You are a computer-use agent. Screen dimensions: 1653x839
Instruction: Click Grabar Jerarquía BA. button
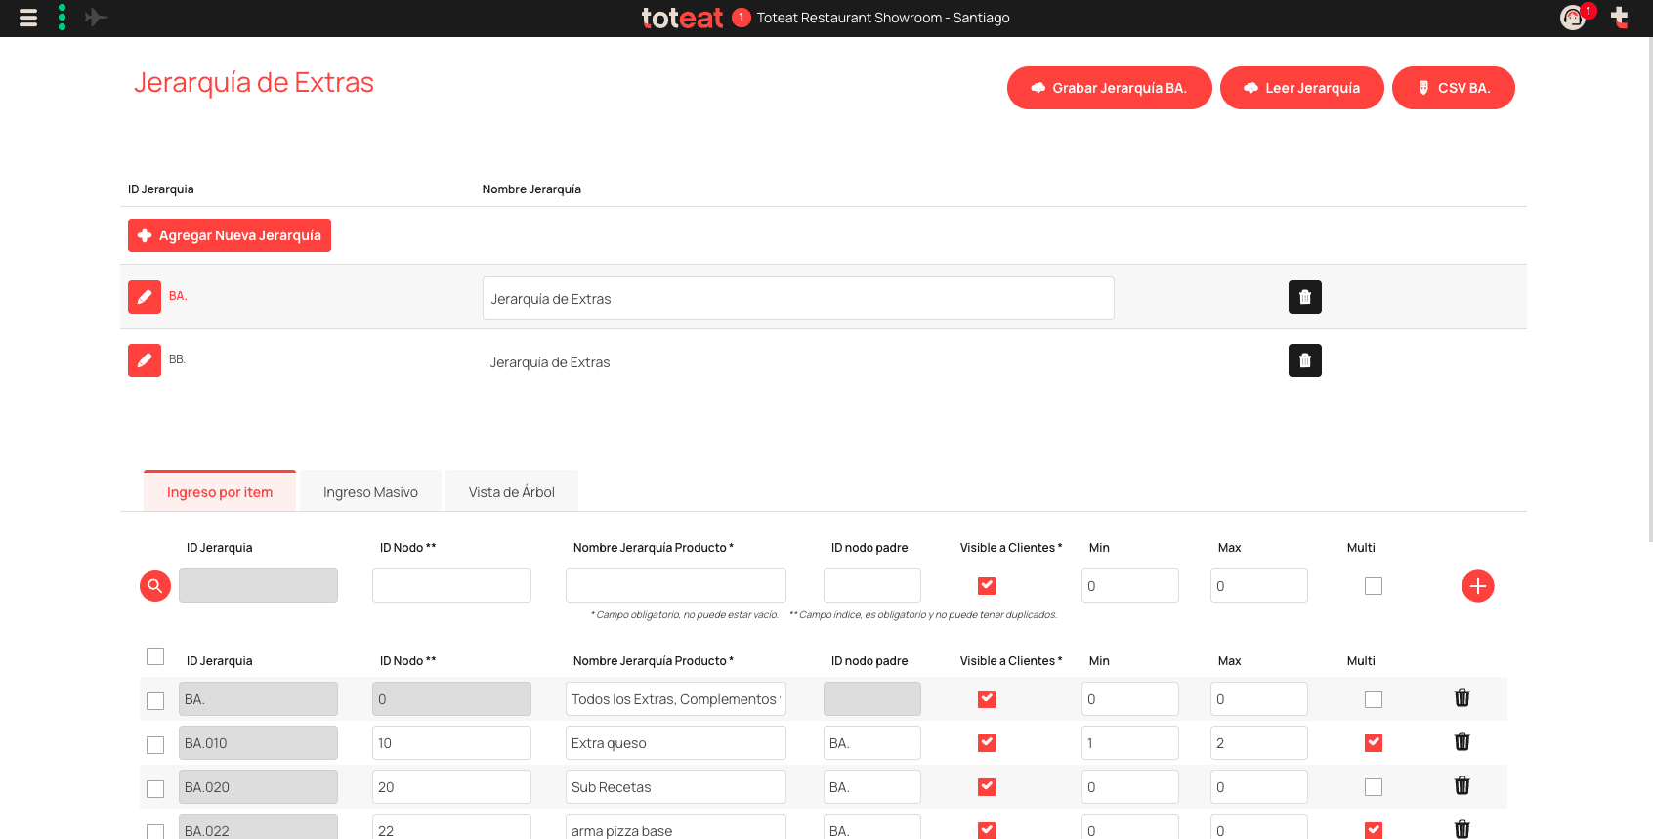(1109, 88)
